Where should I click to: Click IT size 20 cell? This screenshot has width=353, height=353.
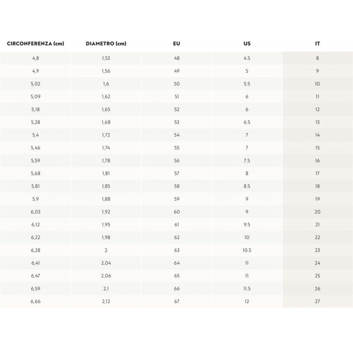318,212
